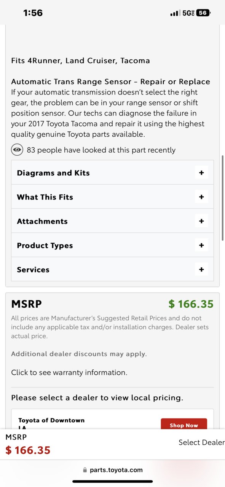Tap the eye icon beside view count
225x487 pixels.
coord(17,150)
